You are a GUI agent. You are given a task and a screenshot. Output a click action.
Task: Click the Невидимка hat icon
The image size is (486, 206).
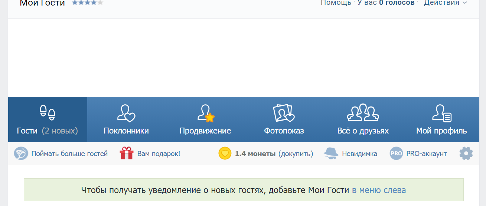pos(331,153)
